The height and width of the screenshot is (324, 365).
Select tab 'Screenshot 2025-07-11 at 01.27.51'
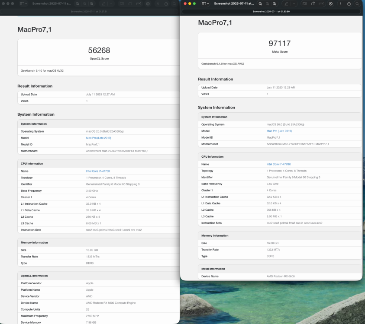[x=89, y=11]
